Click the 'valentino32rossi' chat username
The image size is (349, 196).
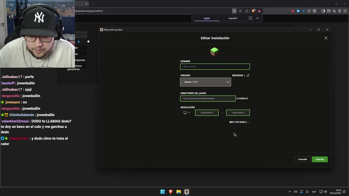tap(15, 121)
